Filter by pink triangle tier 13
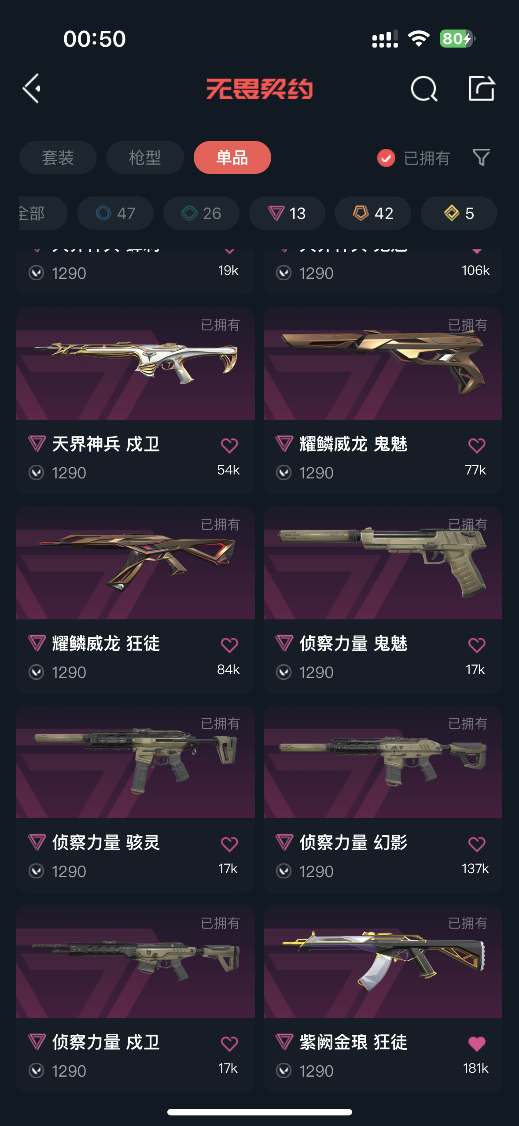The height and width of the screenshot is (1126, 519). tap(287, 213)
